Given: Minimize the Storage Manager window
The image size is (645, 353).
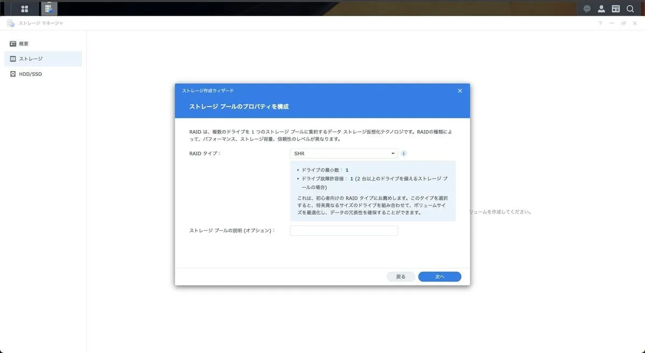Looking at the screenshot, I should (612, 24).
